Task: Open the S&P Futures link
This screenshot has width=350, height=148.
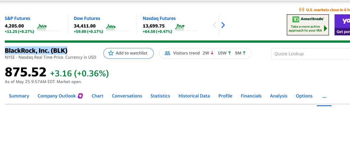Action: pyautogui.click(x=17, y=18)
